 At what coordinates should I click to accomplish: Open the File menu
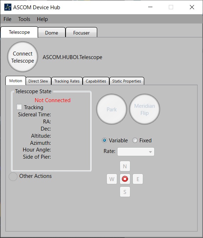(7, 19)
